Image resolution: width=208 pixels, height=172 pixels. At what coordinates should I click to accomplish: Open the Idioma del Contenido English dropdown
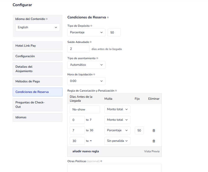pos(37,27)
